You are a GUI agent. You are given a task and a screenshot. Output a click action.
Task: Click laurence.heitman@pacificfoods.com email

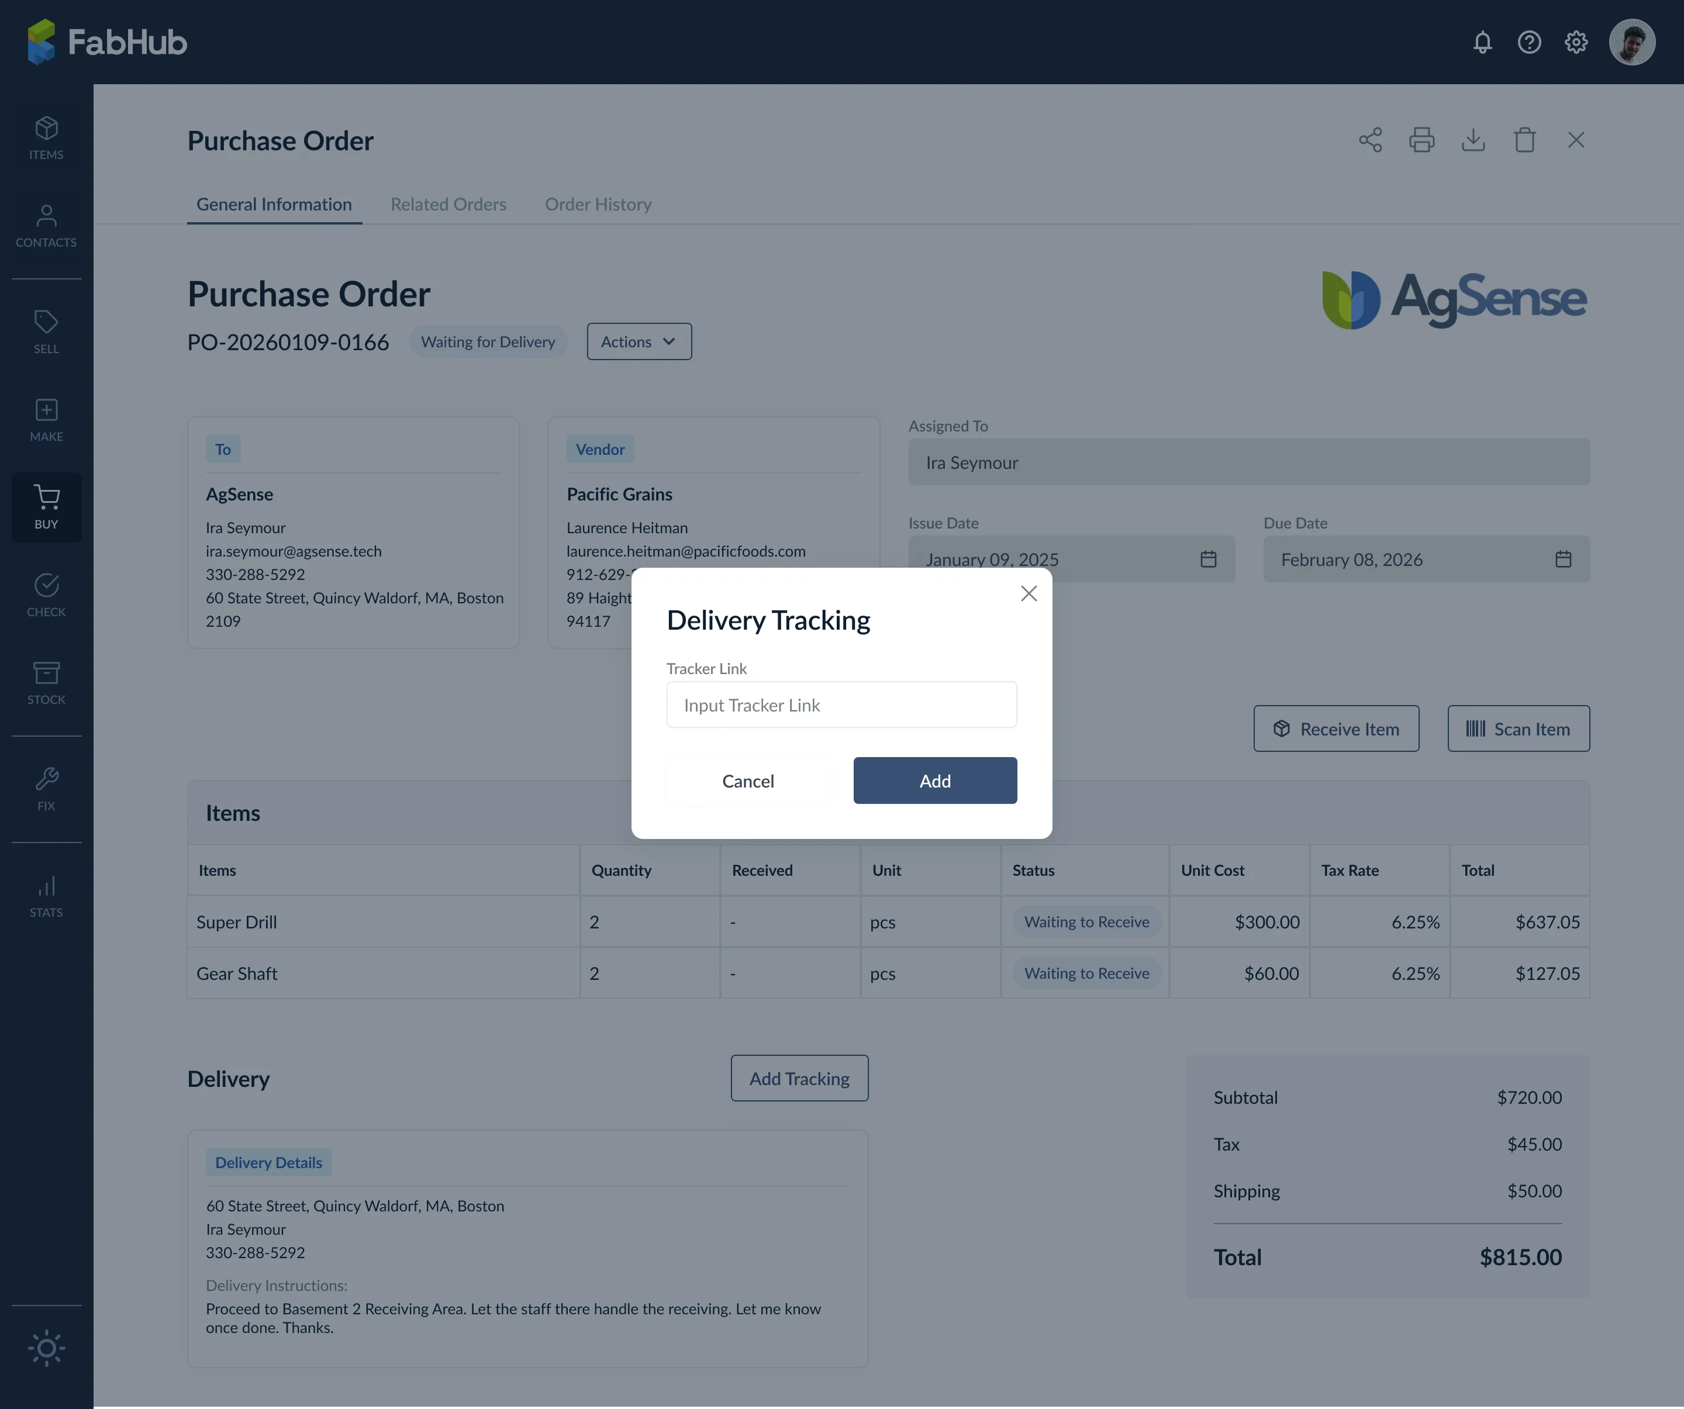[x=686, y=551]
